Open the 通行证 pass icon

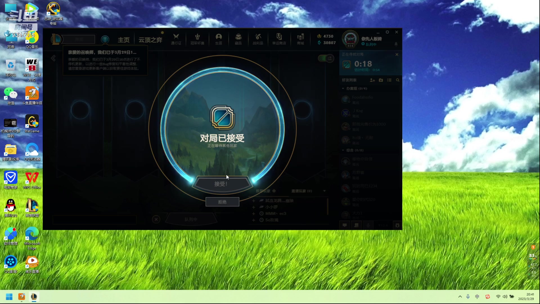(x=176, y=39)
